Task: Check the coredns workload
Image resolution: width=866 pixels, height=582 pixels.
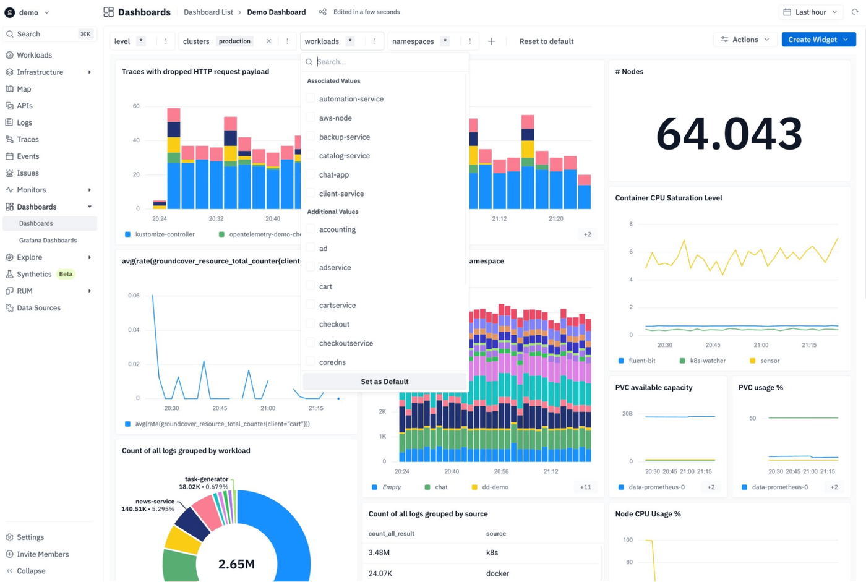Action: tap(311, 362)
